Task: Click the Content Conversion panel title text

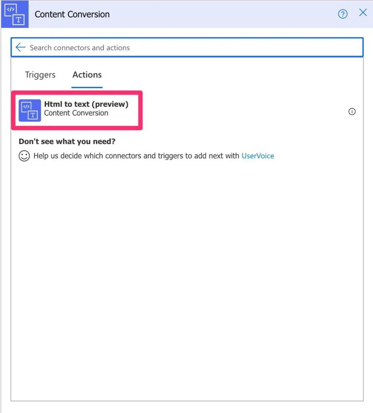Action: 72,14
